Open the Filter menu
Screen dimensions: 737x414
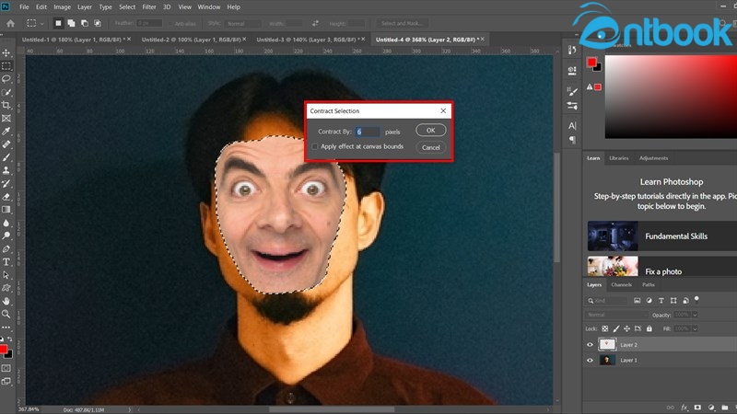click(x=149, y=7)
